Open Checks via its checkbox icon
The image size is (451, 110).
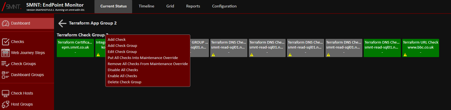click(x=6, y=42)
